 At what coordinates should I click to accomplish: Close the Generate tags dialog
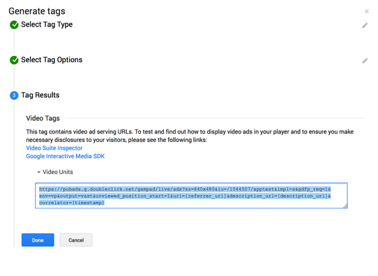pos(366,11)
